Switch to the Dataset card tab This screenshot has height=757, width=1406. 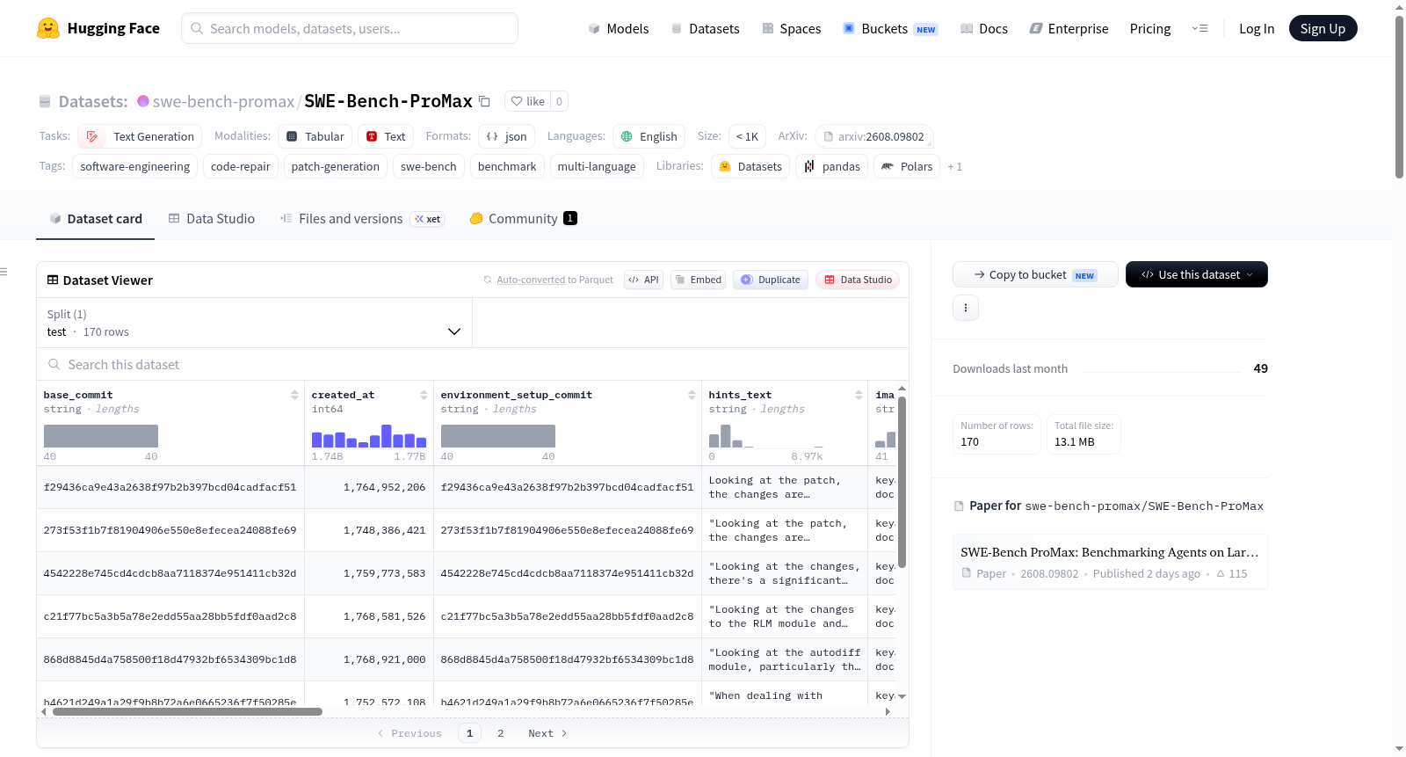(96, 219)
